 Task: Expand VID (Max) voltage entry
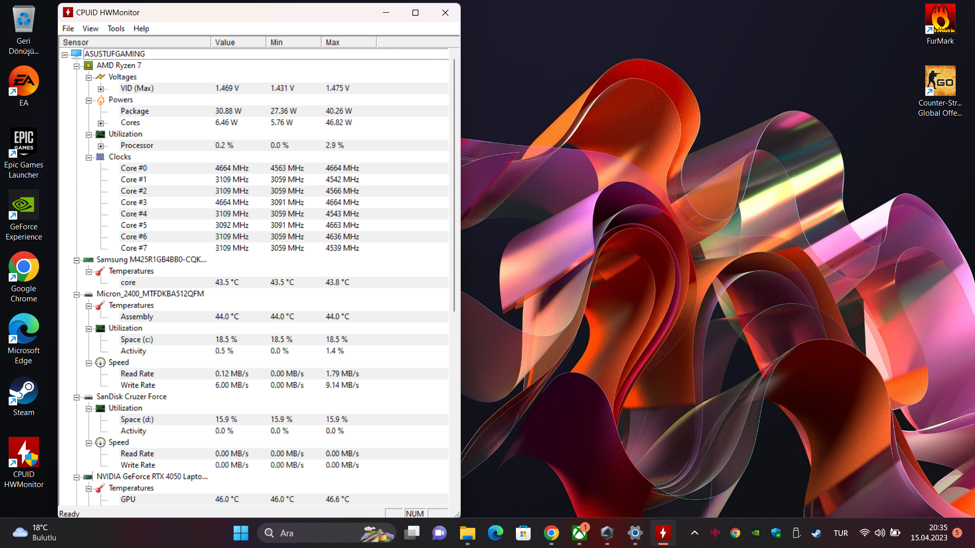point(101,89)
